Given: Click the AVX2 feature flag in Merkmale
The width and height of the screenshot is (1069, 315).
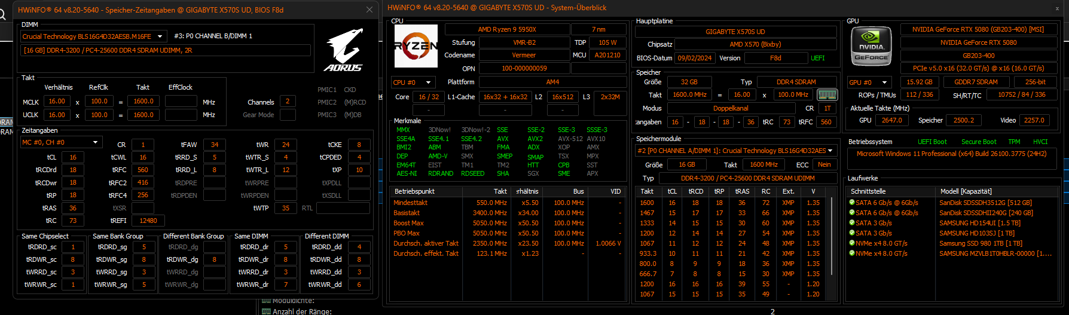Looking at the screenshot, I should coord(534,139).
